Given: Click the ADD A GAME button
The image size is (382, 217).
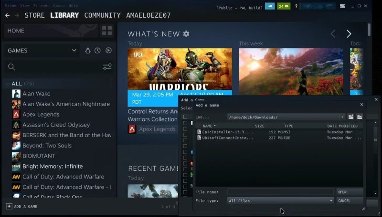Looking at the screenshot, I should [22, 207].
